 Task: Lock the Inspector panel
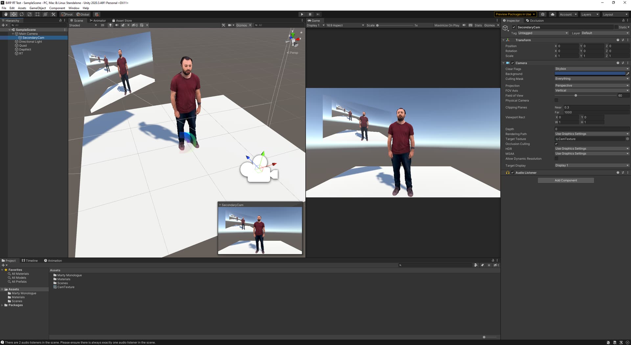point(623,20)
